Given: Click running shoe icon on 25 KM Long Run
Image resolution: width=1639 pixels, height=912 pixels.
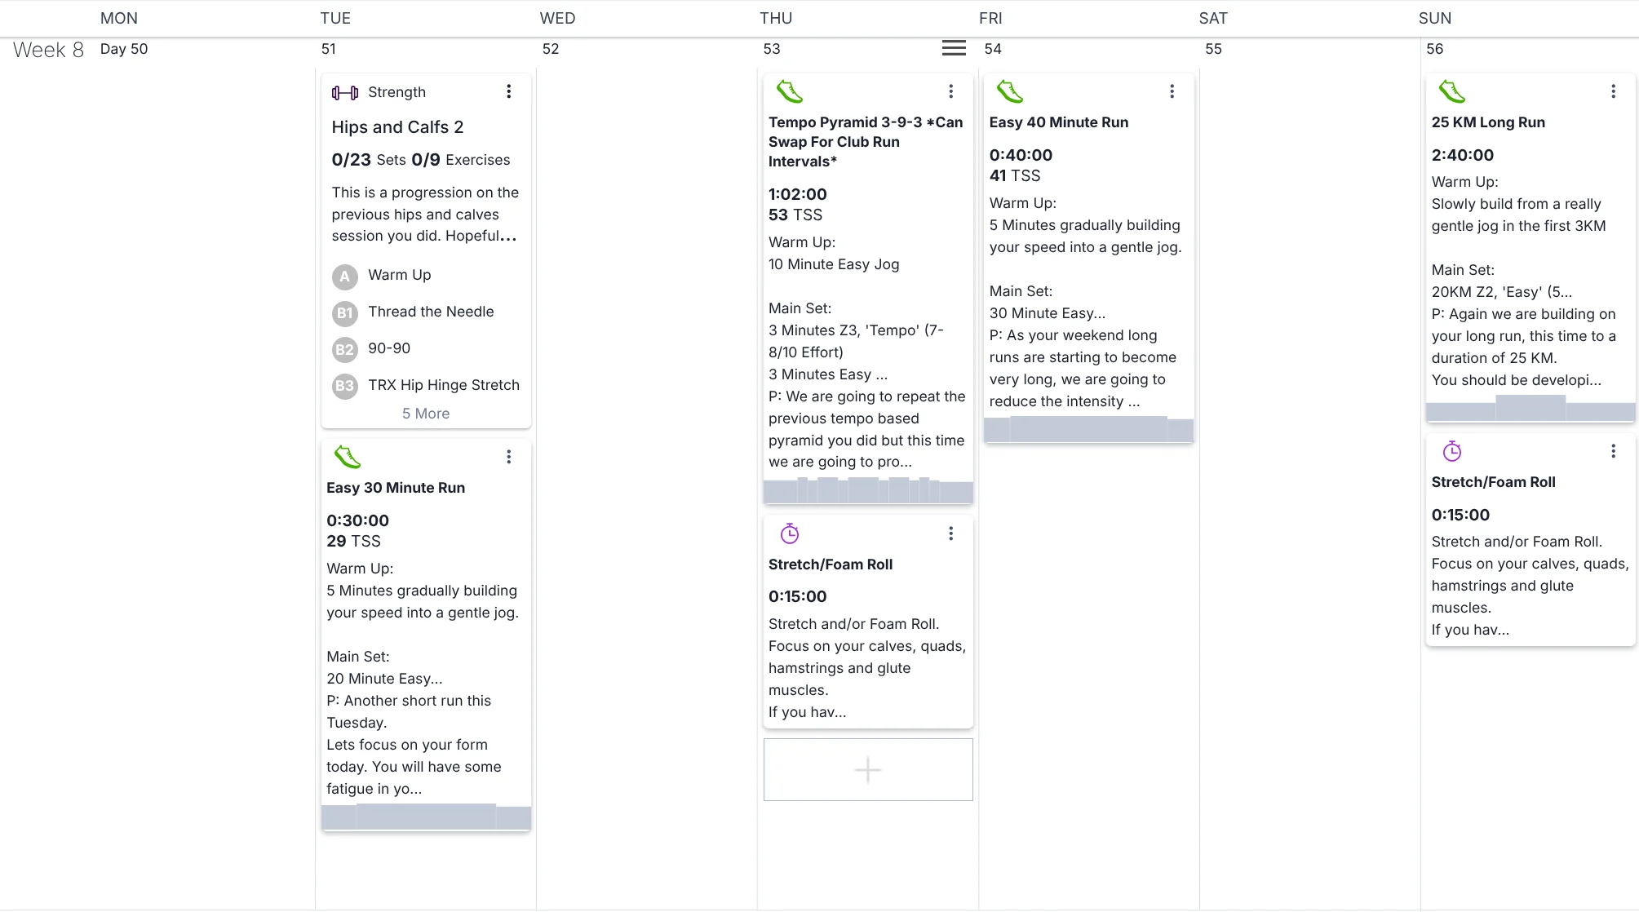Looking at the screenshot, I should point(1452,91).
